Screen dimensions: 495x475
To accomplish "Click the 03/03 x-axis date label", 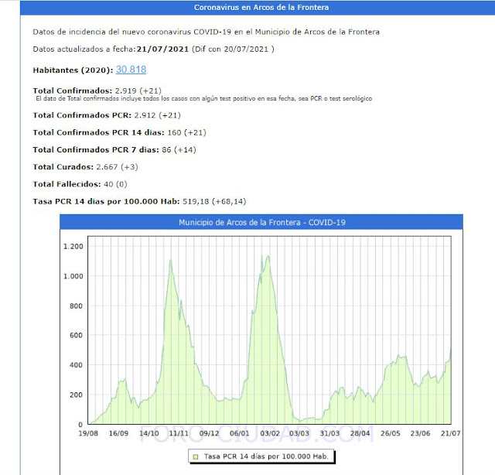I will [299, 433].
